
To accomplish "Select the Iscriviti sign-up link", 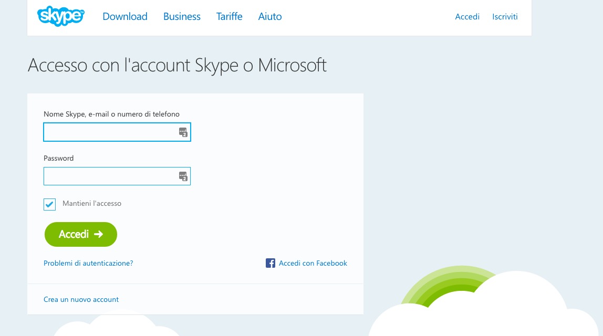I will tap(505, 17).
